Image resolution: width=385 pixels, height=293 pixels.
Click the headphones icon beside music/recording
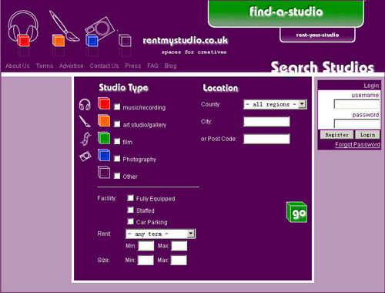pyautogui.click(x=85, y=105)
